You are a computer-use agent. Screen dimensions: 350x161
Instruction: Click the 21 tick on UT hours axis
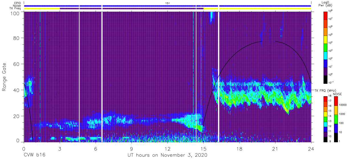[x=275, y=148]
